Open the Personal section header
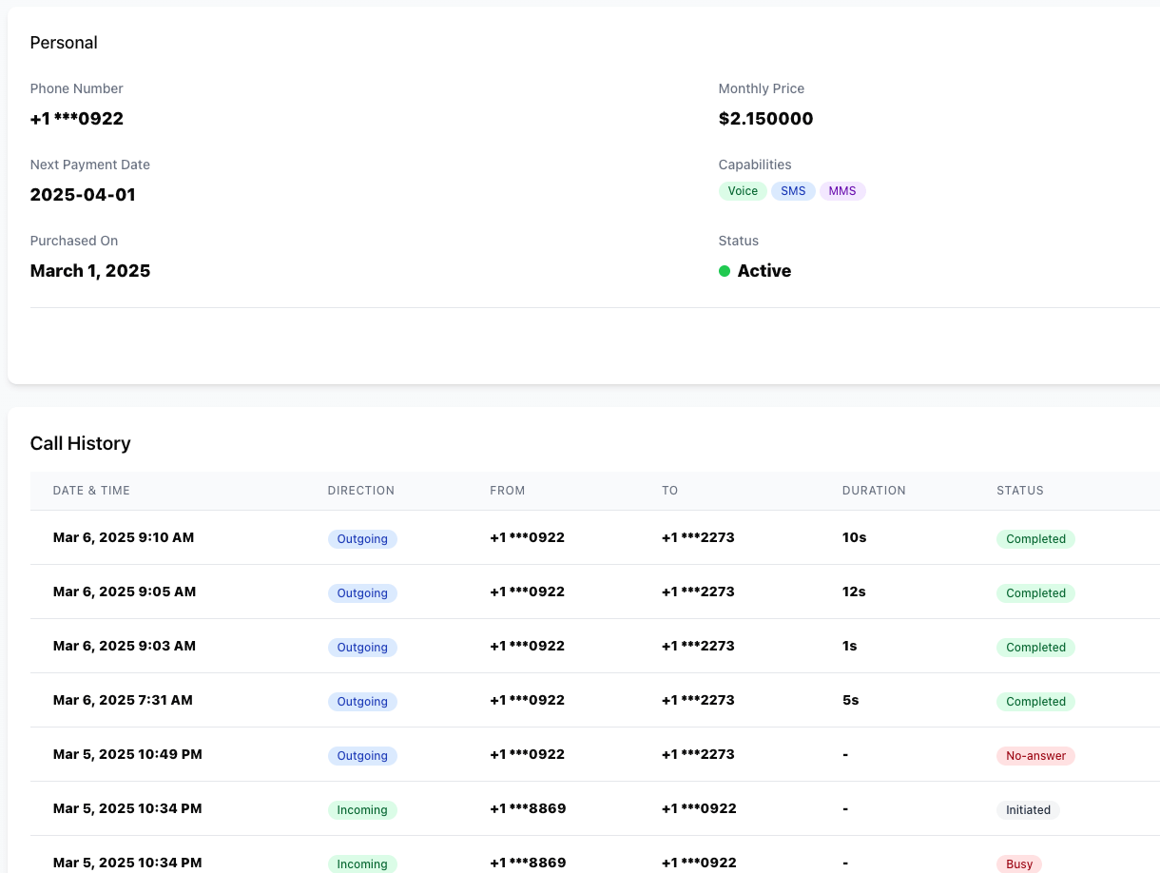Viewport: 1160px width, 873px height. (x=64, y=42)
